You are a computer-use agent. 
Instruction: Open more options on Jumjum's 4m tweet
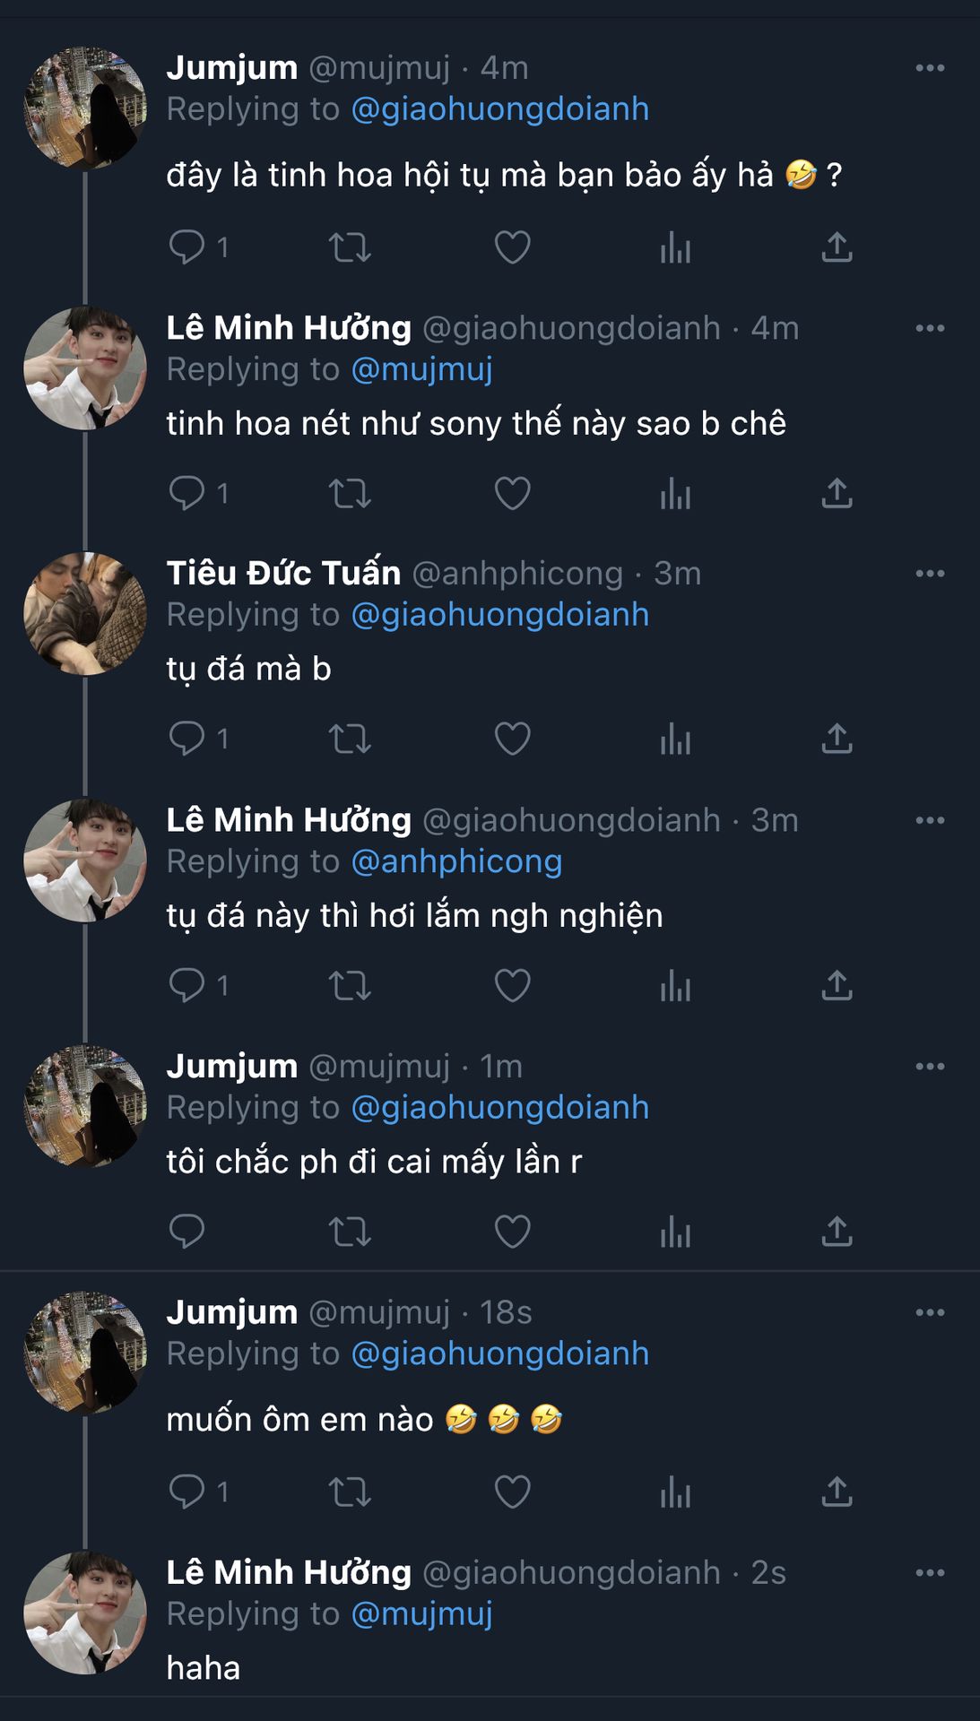pos(930,68)
